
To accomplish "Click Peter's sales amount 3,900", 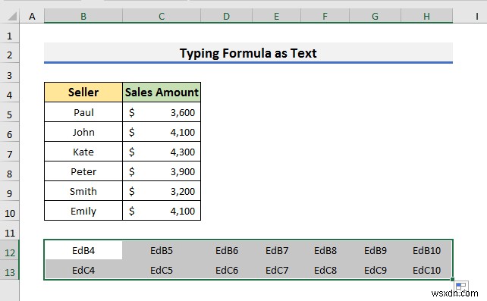I will point(162,171).
